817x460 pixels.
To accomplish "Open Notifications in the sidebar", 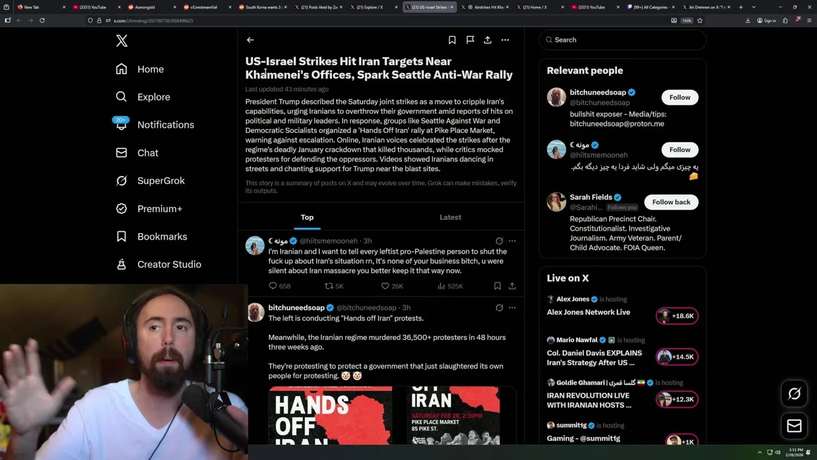I will (x=154, y=125).
